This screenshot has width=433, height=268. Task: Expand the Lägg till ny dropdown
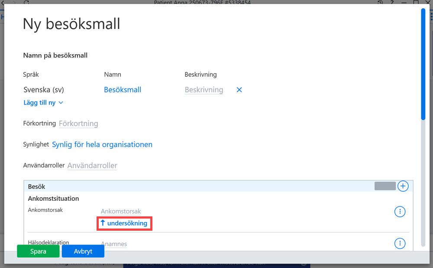pos(43,103)
